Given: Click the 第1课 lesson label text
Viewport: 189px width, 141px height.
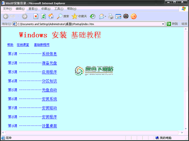Looking at the screenshot, I should pos(12,54).
